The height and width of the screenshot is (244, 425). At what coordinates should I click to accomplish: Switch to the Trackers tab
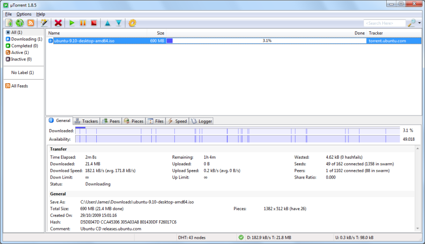(x=87, y=121)
